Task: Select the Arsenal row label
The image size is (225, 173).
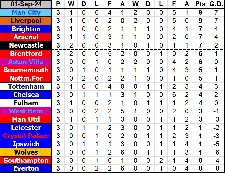Action: tap(26, 37)
